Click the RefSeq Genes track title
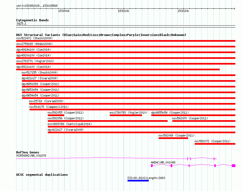This screenshot has height=191, width=243. point(28,152)
